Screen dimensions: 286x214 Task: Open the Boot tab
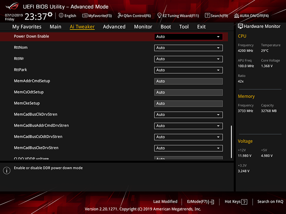(166, 27)
